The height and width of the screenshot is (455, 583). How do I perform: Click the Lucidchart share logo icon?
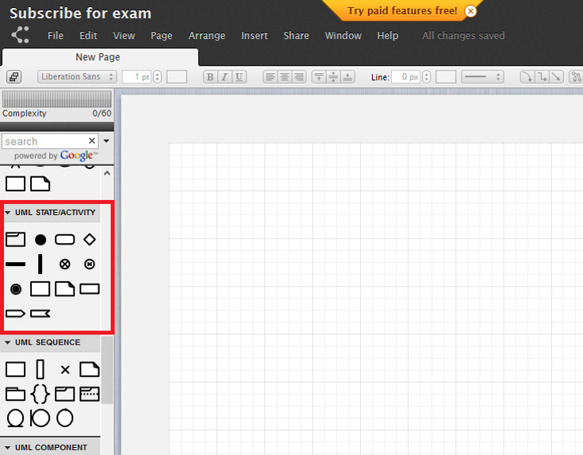(x=20, y=35)
